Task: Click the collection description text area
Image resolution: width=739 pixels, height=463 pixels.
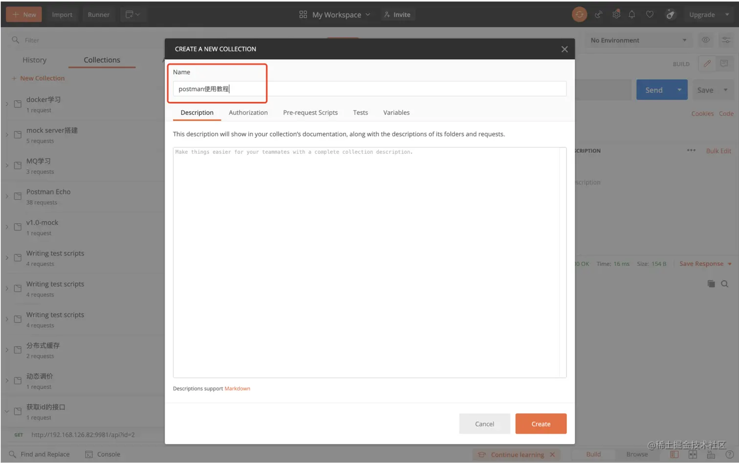Action: [x=369, y=262]
